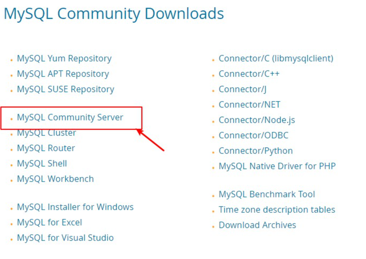
Task: Open the Connector/Python link
Action: (x=256, y=151)
